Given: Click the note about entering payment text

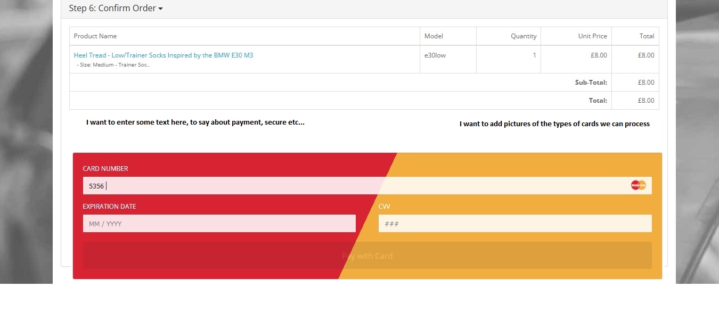Looking at the screenshot, I should (195, 122).
